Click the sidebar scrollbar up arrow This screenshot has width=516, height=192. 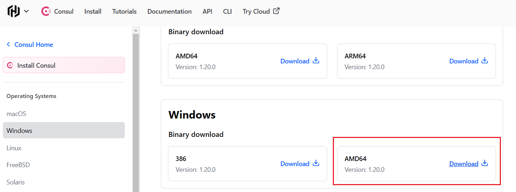click(x=136, y=31)
